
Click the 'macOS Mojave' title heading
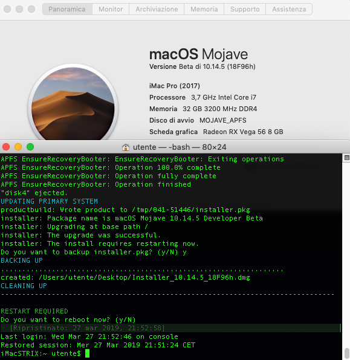click(x=198, y=54)
